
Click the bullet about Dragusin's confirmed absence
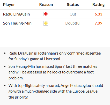point(55,56)
